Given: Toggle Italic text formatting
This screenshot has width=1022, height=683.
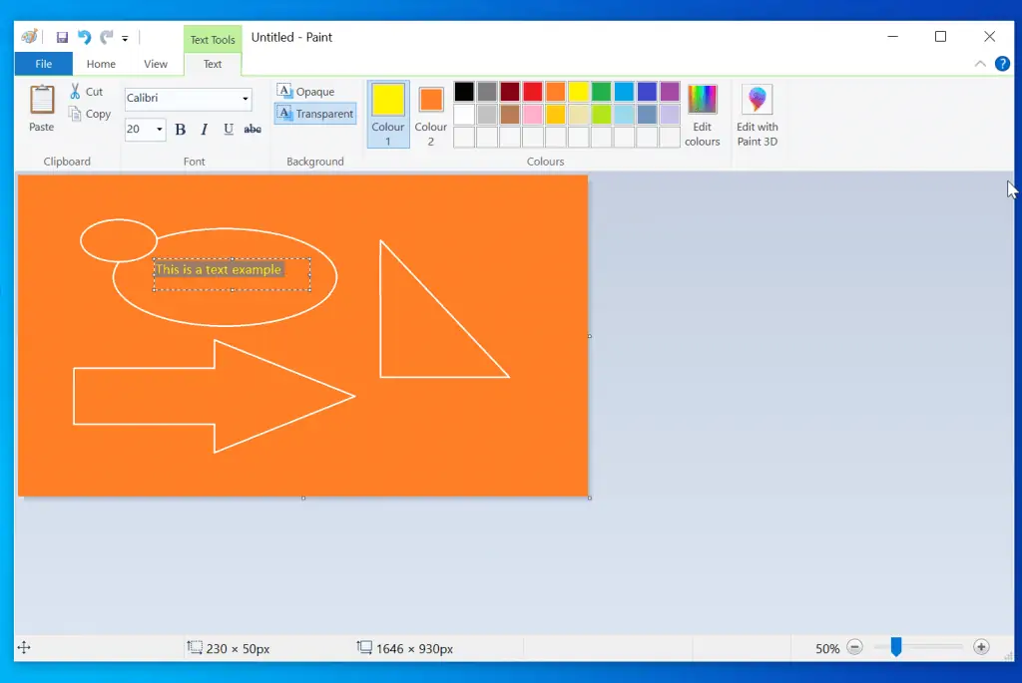Looking at the screenshot, I should (x=205, y=130).
